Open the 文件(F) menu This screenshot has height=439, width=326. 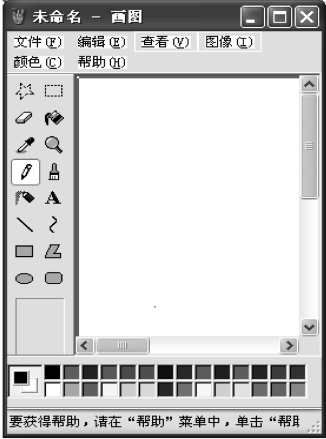coord(38,42)
